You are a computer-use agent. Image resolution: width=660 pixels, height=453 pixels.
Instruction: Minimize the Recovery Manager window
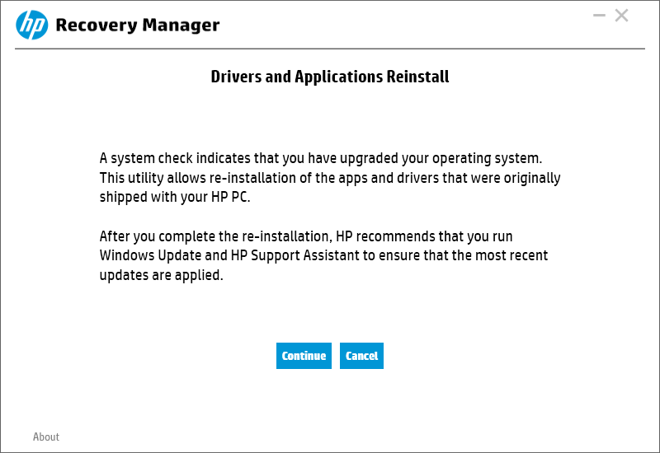[599, 16]
